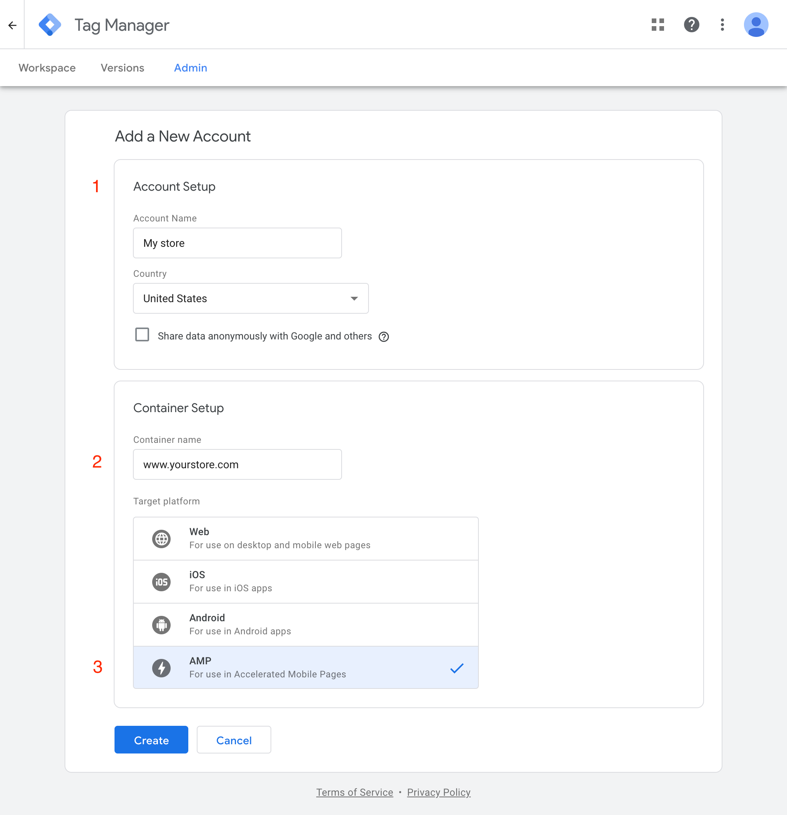Image resolution: width=787 pixels, height=815 pixels.
Task: Switch to the Versions tab
Action: tap(122, 68)
